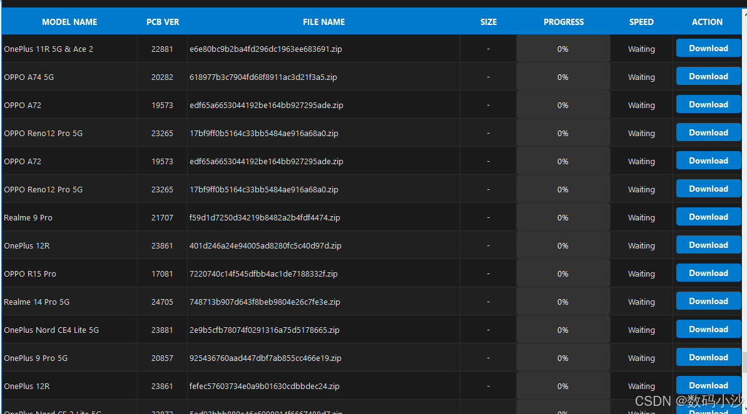
Task: Download the OPPO R15 Pro firmware
Action: point(708,273)
